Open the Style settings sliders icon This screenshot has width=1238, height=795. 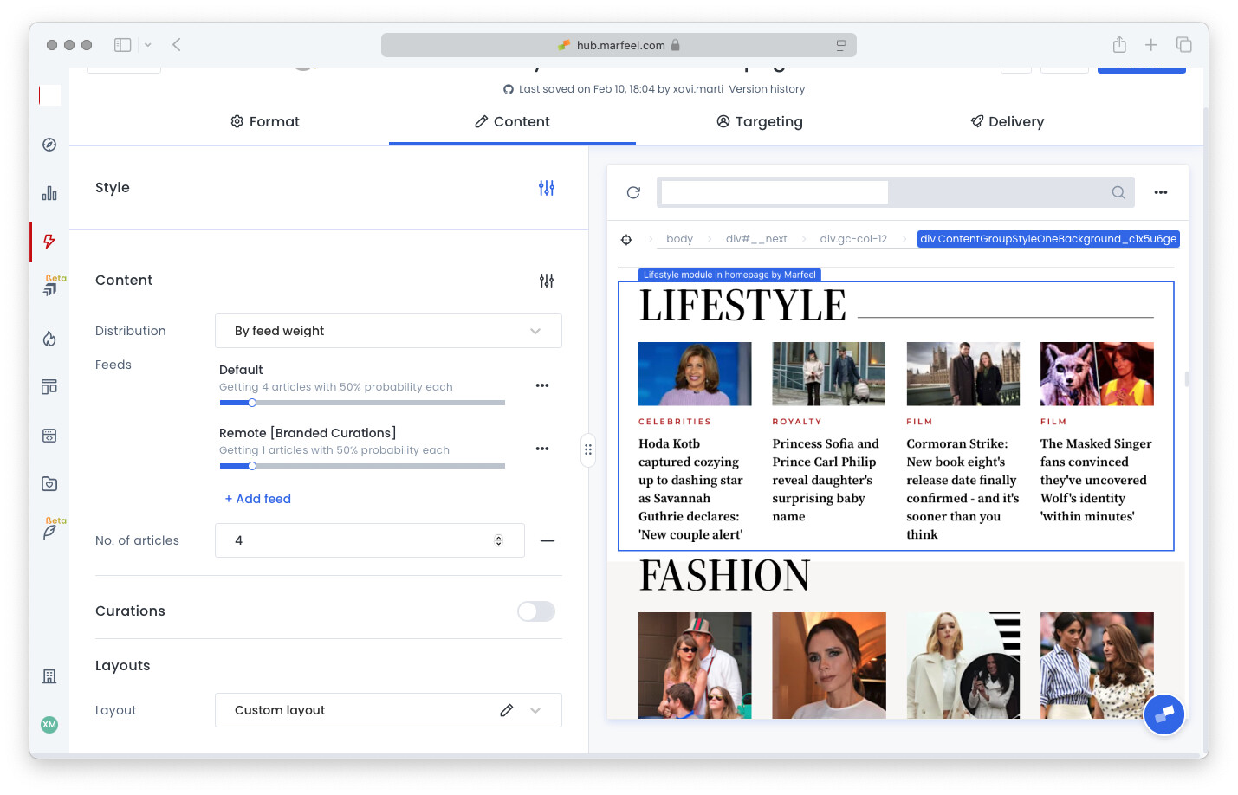546,188
